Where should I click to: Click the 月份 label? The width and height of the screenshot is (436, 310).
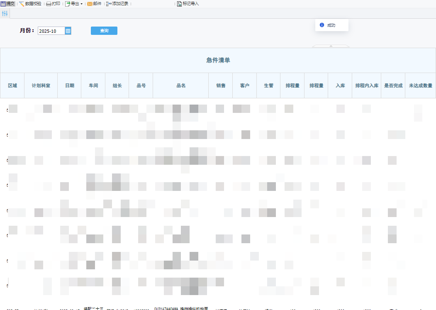pyautogui.click(x=27, y=31)
